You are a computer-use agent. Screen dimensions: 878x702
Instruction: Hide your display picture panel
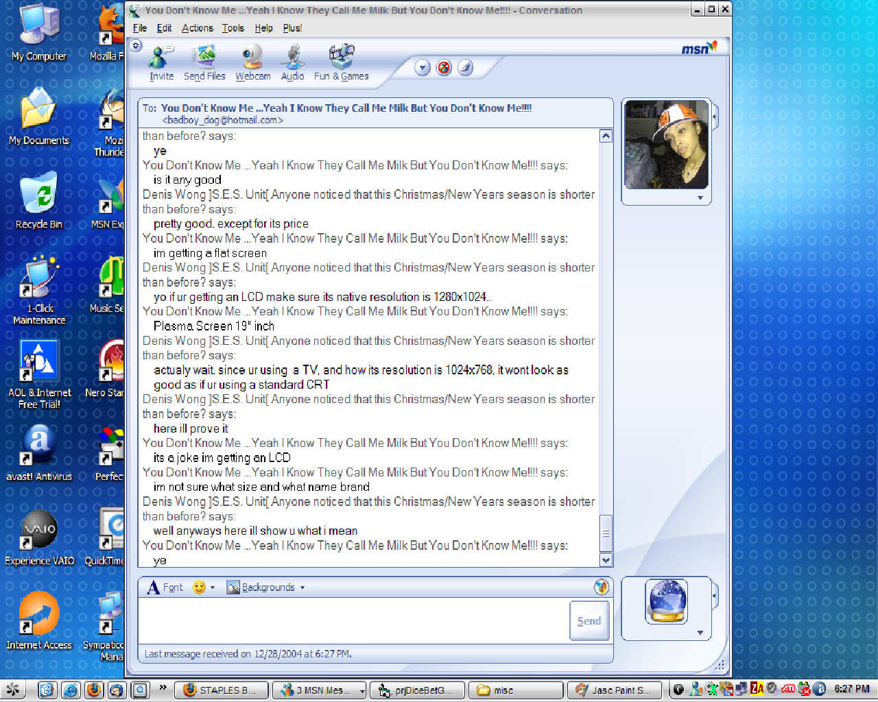tap(715, 596)
